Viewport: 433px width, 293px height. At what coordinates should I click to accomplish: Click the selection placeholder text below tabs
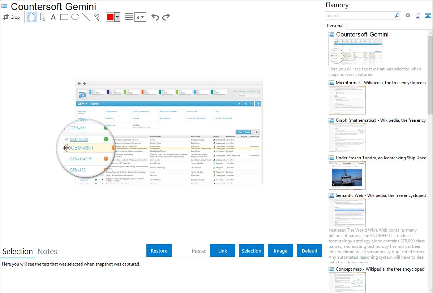point(71,264)
